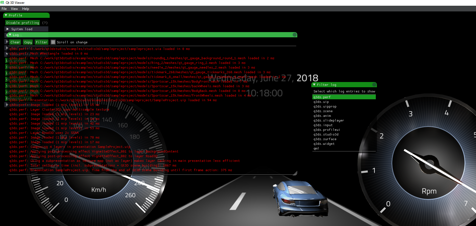Viewport: 476px width, 226px height.
Task: Click the Qt logo in the title bar
Action: (x=2, y=2)
